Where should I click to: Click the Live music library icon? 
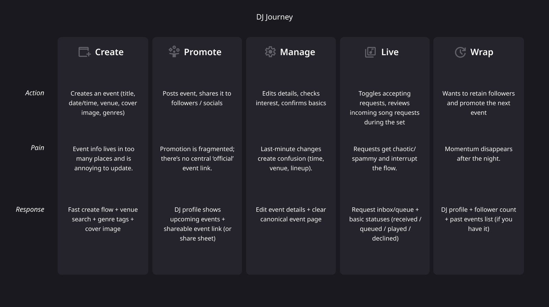(370, 52)
